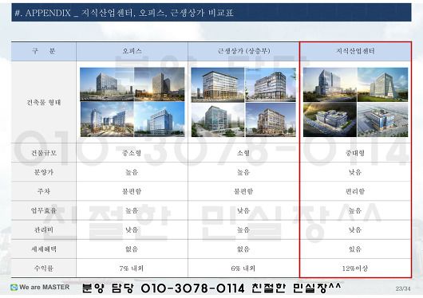Click 있음 in the 세제혜택 row
This screenshot has height=298, width=423.
pos(355,249)
